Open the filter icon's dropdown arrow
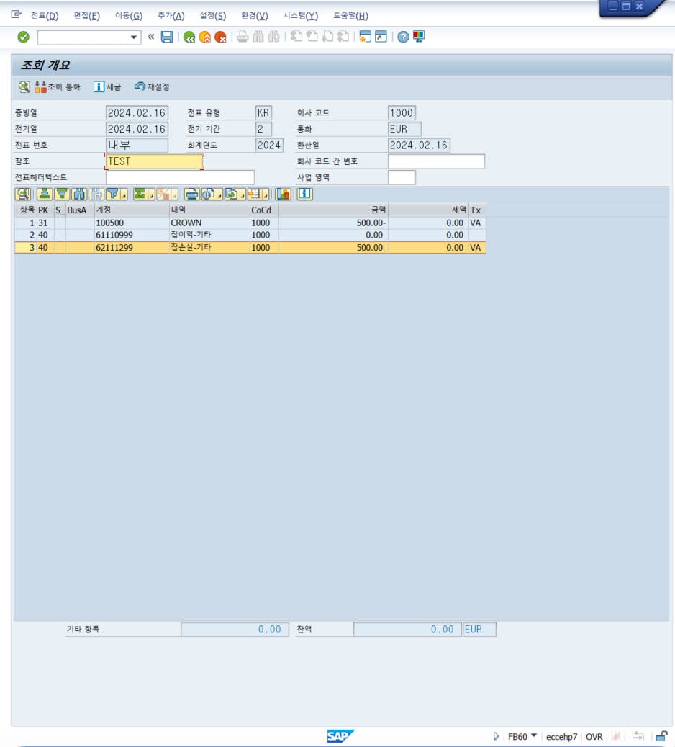The height and width of the screenshot is (747, 675). click(124, 194)
